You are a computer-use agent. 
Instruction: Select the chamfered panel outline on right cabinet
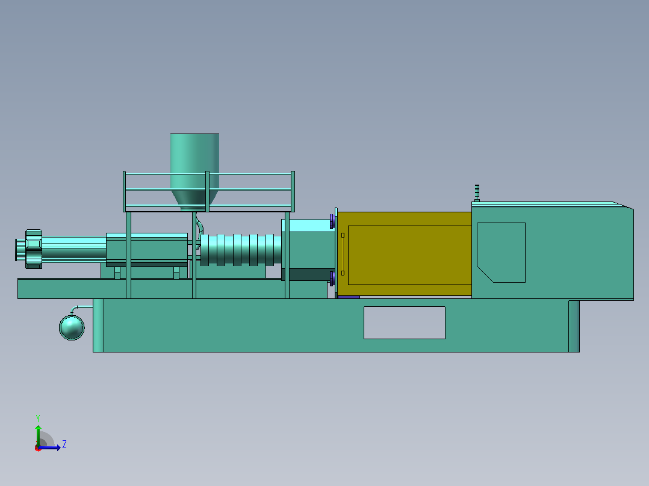point(501,253)
